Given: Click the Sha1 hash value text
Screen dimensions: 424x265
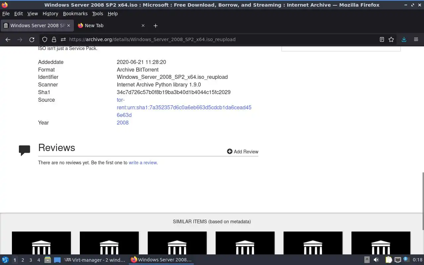Looking at the screenshot, I should click(174, 92).
